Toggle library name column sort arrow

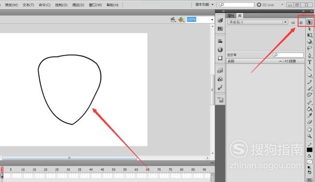[281, 61]
